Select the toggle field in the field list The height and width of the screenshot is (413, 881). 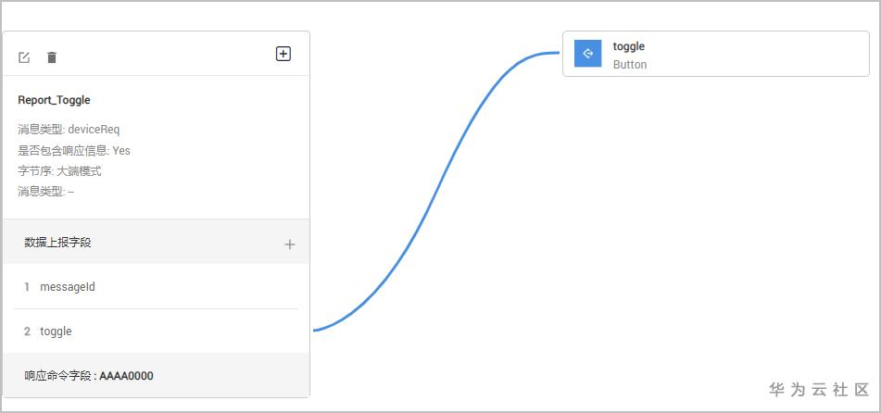(56, 332)
